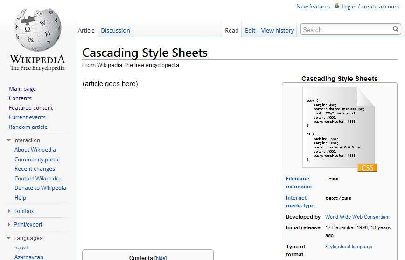Image resolution: width=405 pixels, height=260 pixels.
Task: Click Donate to Wikipedia
Action: [40, 188]
